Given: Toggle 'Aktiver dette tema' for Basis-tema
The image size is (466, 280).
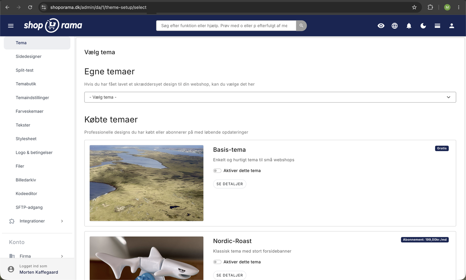Looking at the screenshot, I should [x=217, y=171].
